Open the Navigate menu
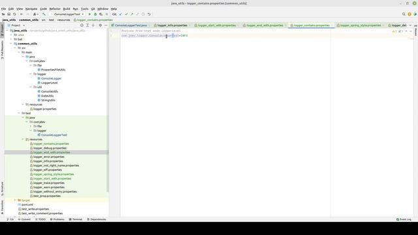 (31, 8)
